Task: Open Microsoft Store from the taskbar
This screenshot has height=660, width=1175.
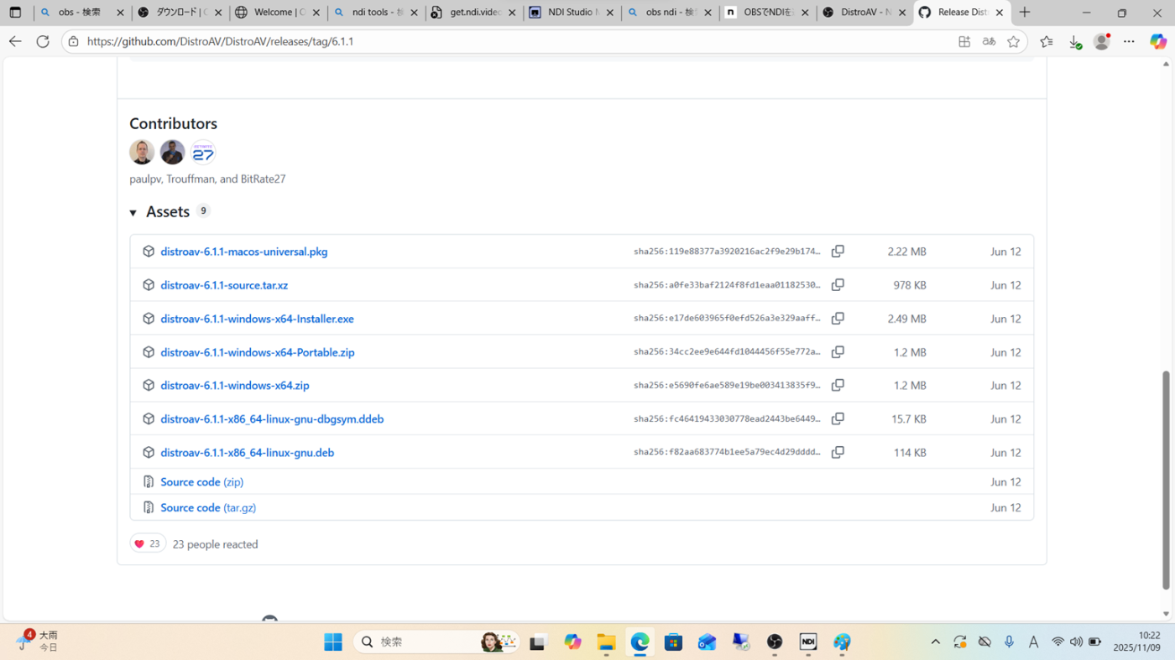Action: (x=673, y=642)
